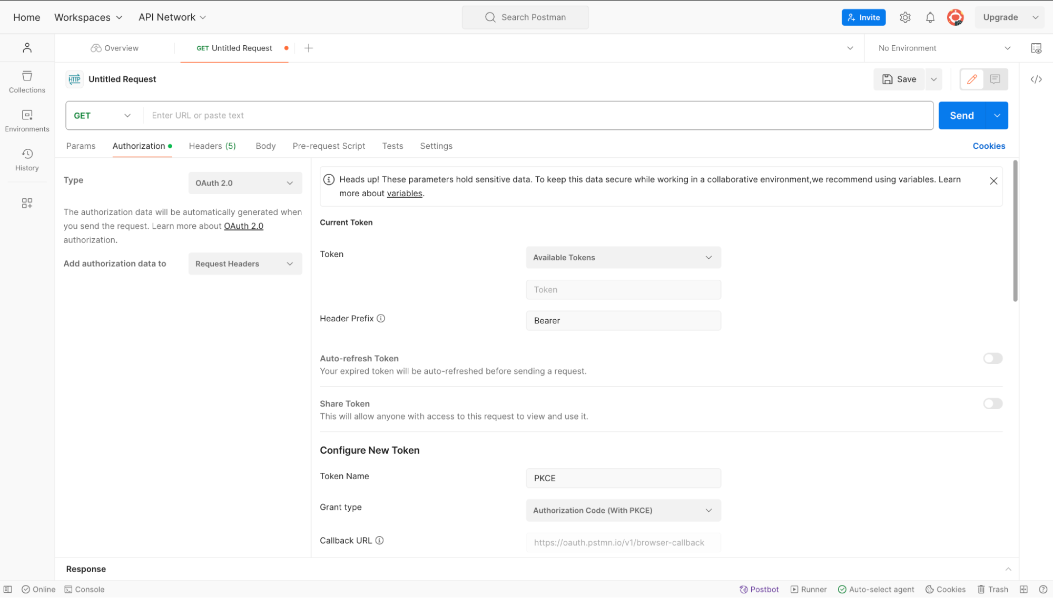Viewport: 1053px width, 598px height.
Task: Expand the Grant type dropdown
Action: click(623, 510)
